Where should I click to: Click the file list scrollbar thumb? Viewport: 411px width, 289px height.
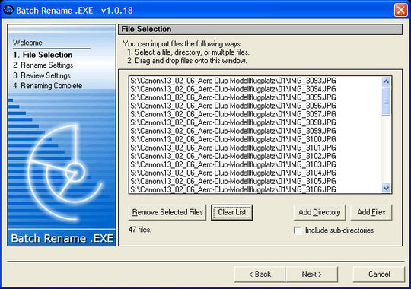pos(386,101)
